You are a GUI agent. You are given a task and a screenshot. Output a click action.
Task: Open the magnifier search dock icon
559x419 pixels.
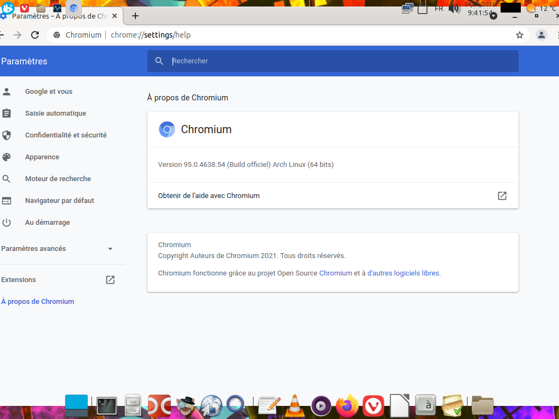pyautogui.click(x=237, y=405)
